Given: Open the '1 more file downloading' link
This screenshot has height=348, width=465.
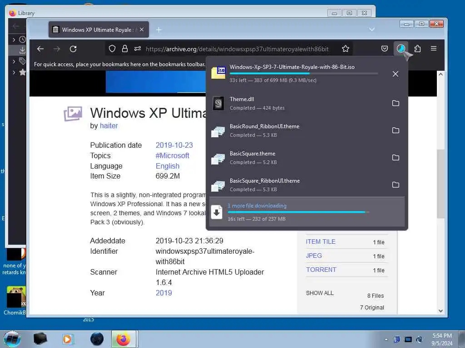Looking at the screenshot, I should [257, 206].
